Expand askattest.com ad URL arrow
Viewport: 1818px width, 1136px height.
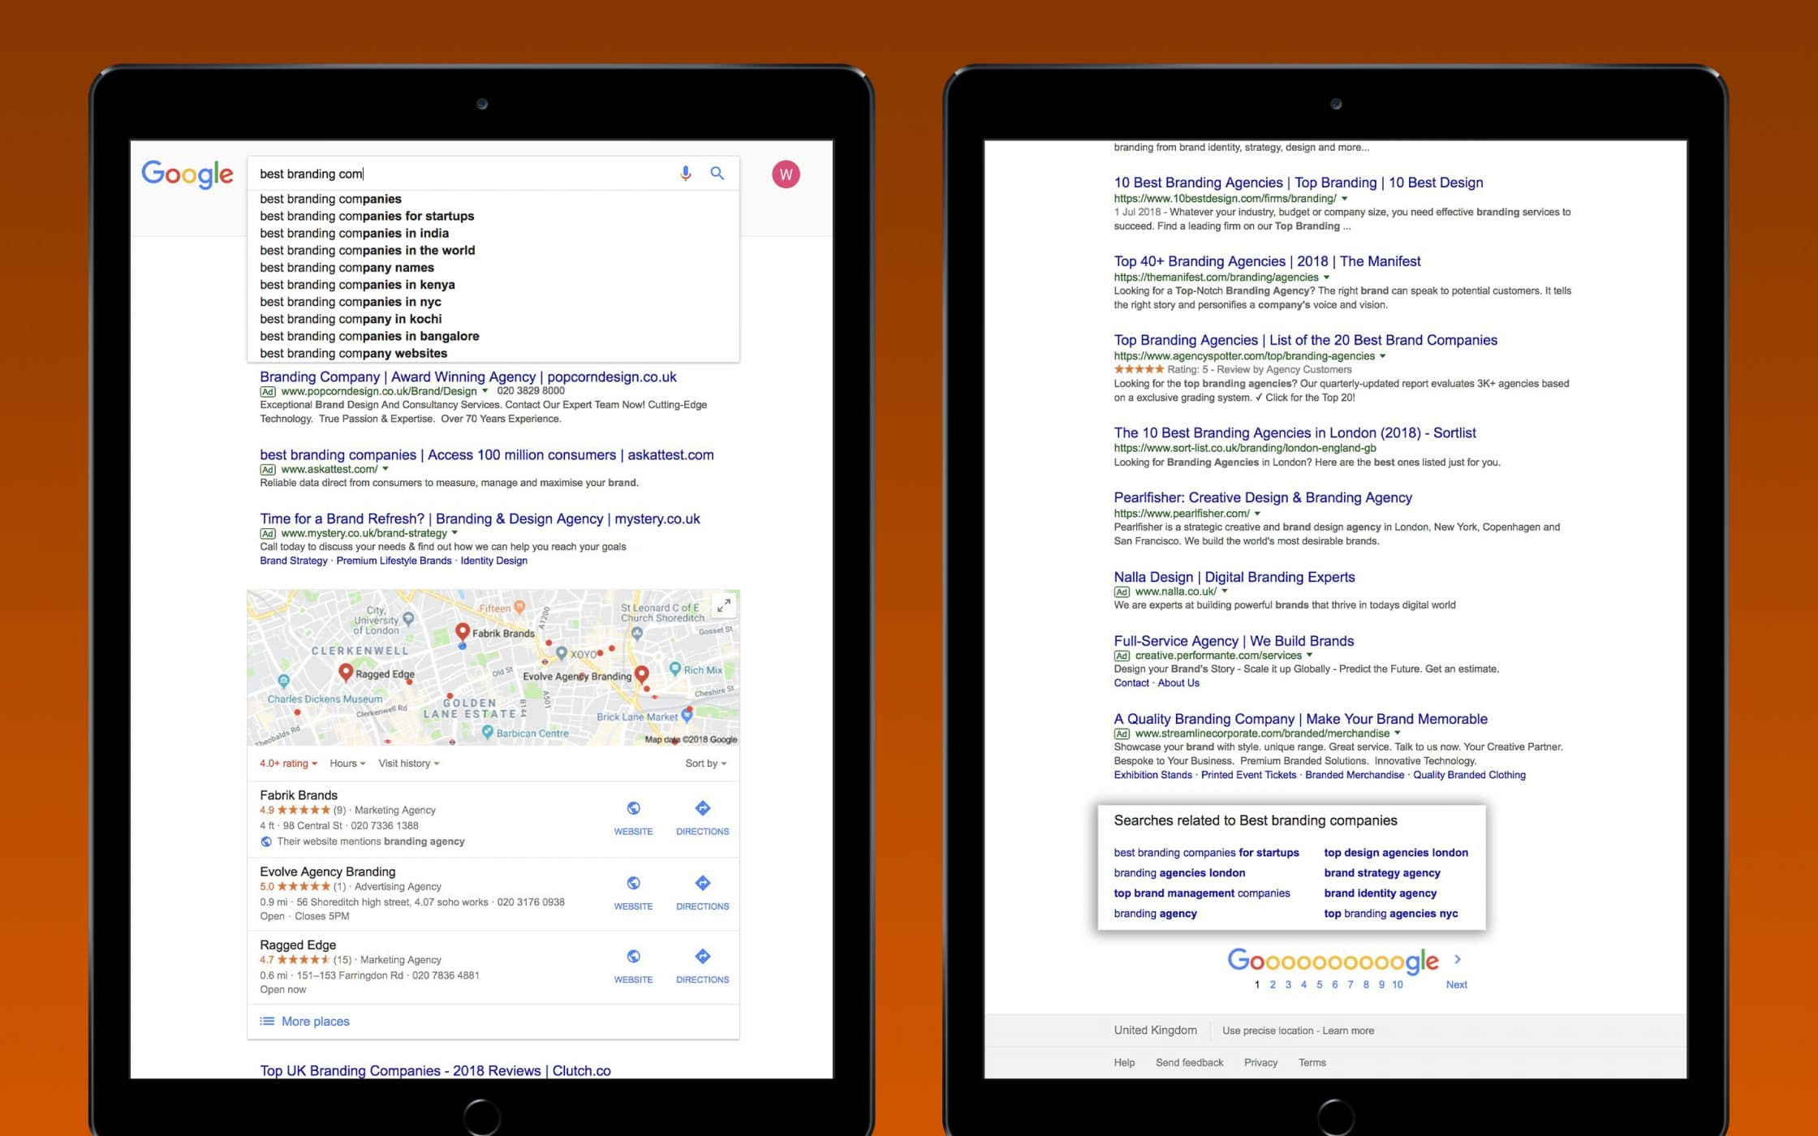(386, 469)
